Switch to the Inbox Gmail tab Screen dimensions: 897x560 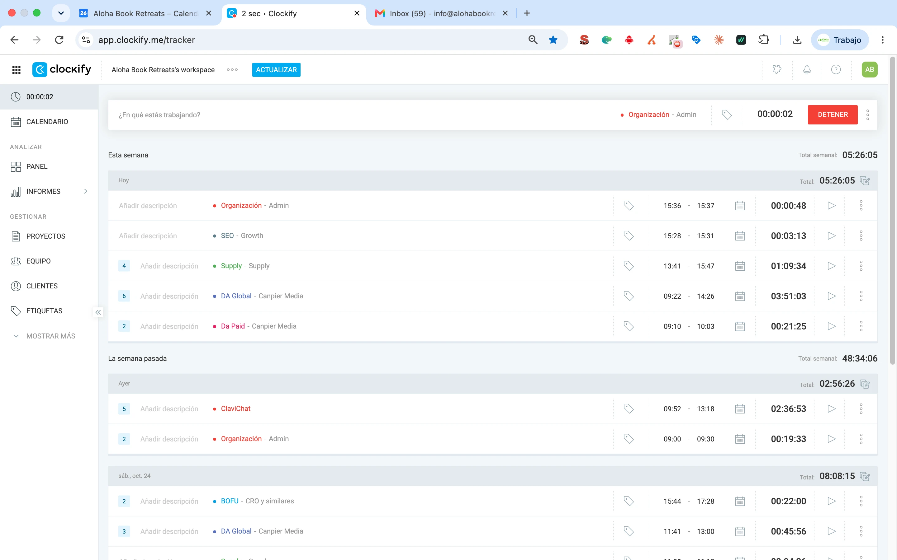[x=441, y=13]
